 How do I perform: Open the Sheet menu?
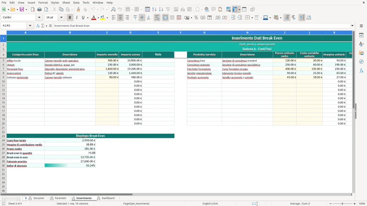point(66,2)
